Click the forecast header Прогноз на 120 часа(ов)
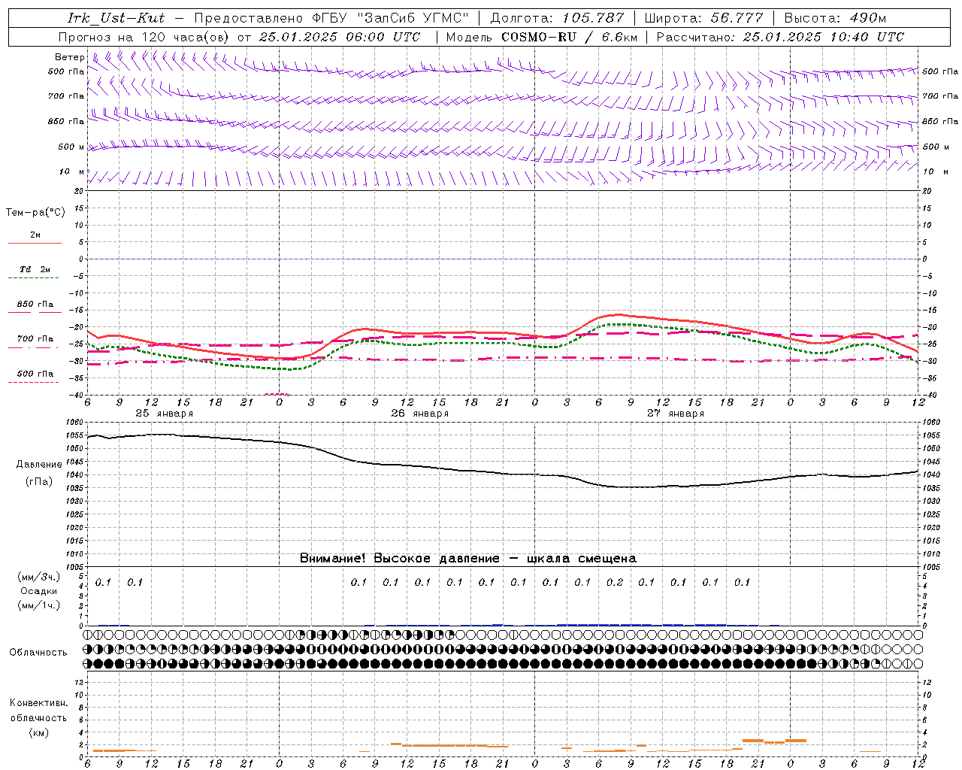 (x=145, y=37)
